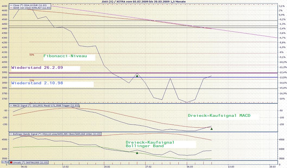Hide the Umsatz series using its legend marker

click(11, 162)
